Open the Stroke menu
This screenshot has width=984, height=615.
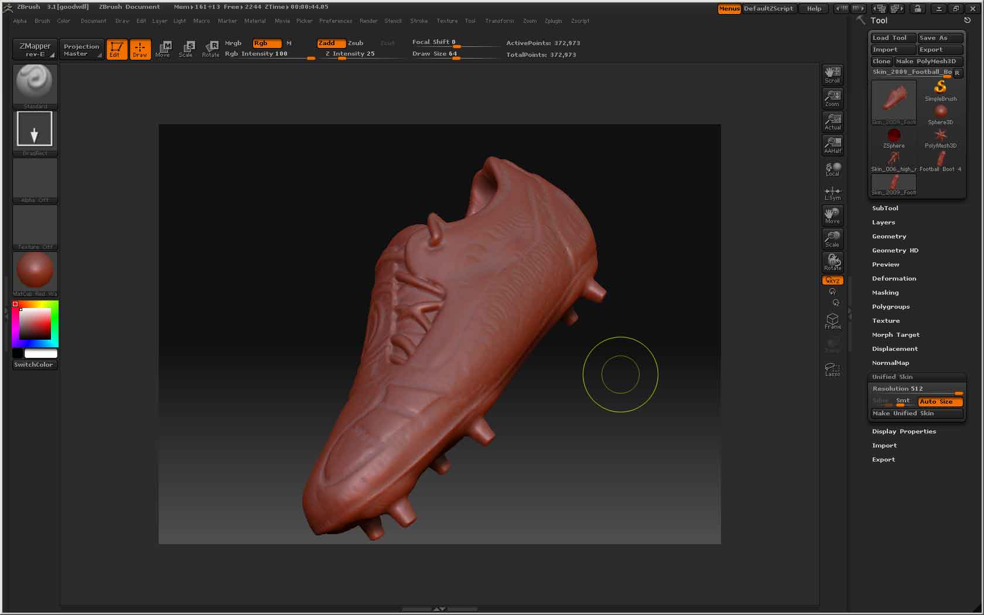(x=419, y=21)
